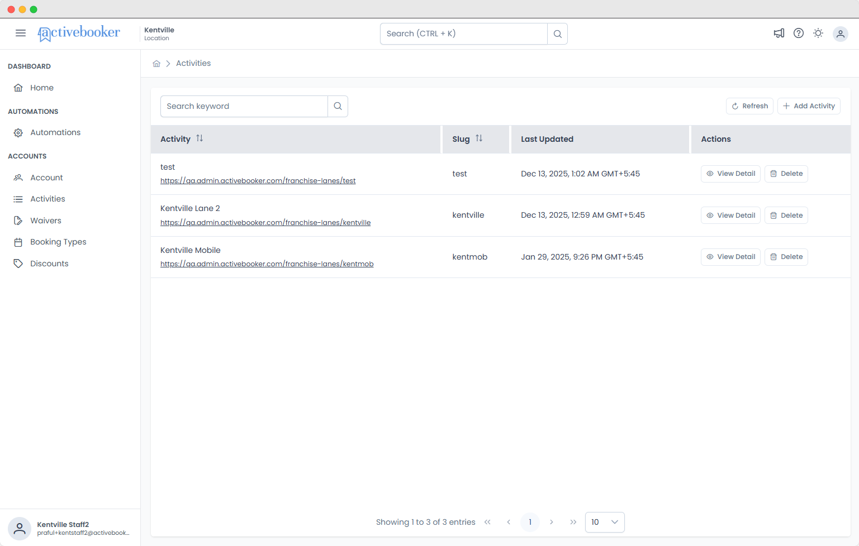This screenshot has width=859, height=546.
Task: Delete the test activity
Action: coord(786,174)
